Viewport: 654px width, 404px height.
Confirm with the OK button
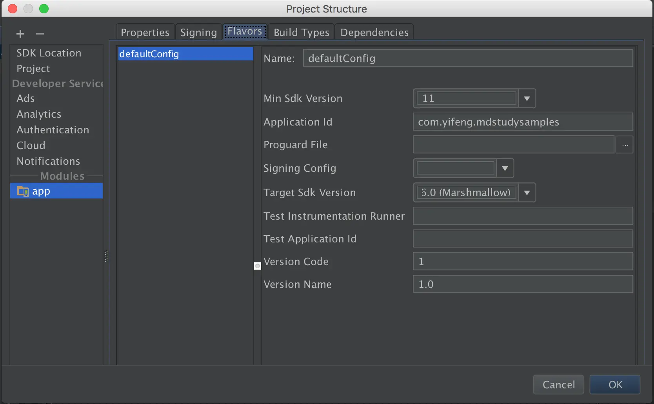pos(615,384)
